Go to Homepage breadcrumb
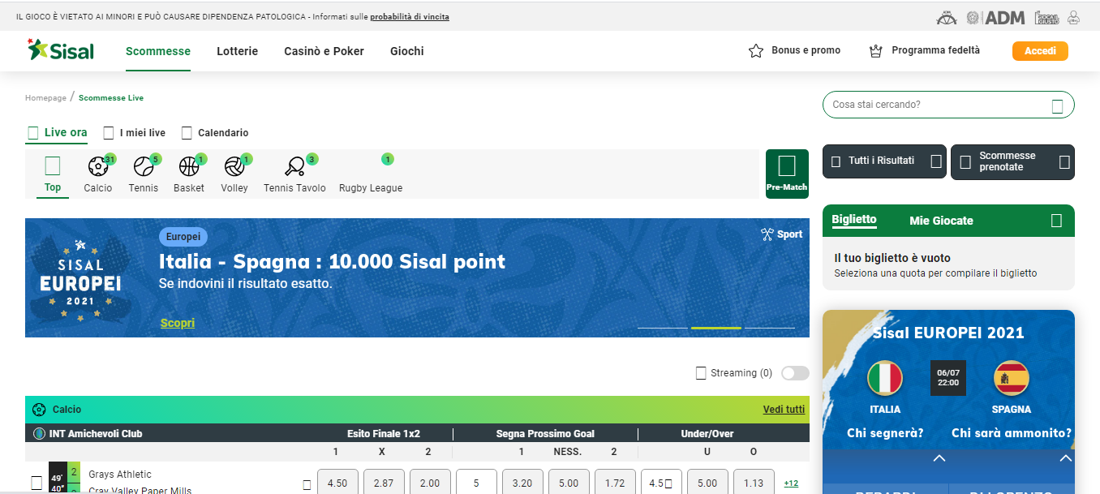1100x494 pixels. tap(45, 98)
